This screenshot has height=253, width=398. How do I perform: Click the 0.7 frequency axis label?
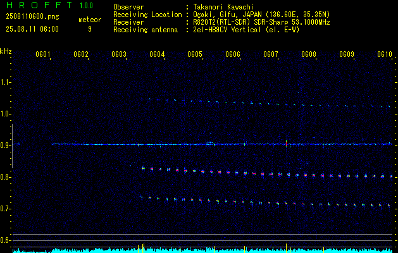point(5,209)
